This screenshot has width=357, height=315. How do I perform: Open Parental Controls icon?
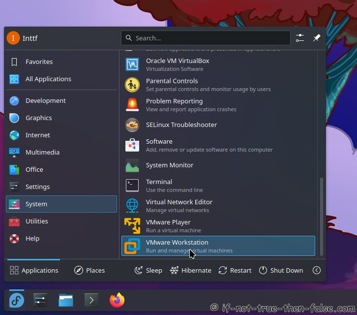[x=132, y=85]
